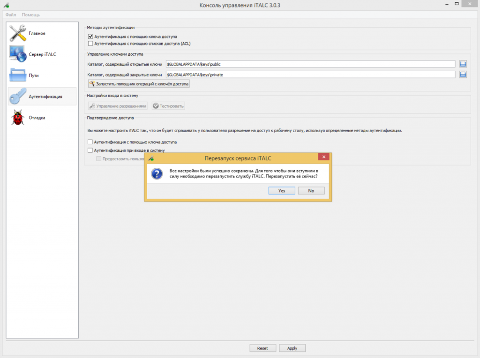
Task: Click the Перезапуск сервиса iTALC dialog title
Action: (238, 158)
